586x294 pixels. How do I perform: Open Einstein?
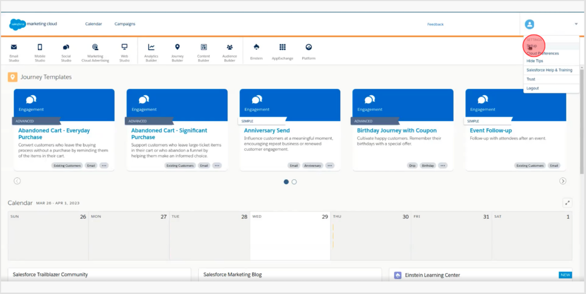[x=256, y=51]
